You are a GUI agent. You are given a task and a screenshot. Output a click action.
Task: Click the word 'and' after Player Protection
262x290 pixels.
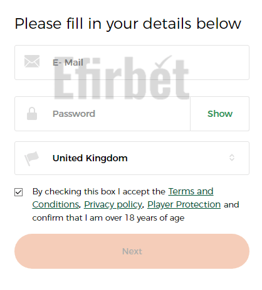231,204
